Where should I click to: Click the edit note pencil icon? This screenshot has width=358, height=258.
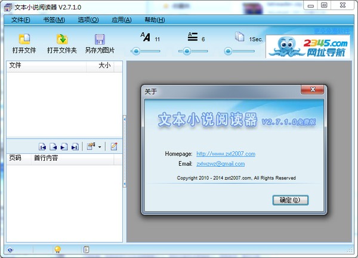pos(113,147)
